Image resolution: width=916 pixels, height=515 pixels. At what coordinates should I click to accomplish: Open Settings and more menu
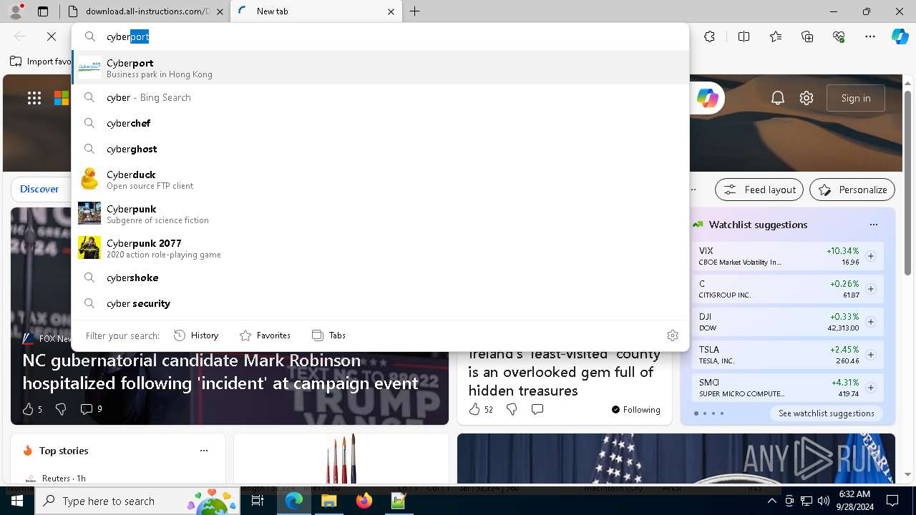click(870, 36)
